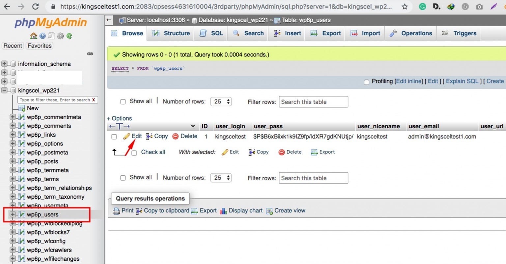
Task: Open phpMyAdmin settings gear icon
Action: (x=60, y=36)
